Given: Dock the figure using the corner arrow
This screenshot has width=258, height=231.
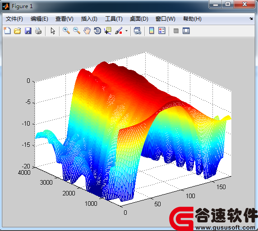Looking at the screenshot, I should [251, 19].
